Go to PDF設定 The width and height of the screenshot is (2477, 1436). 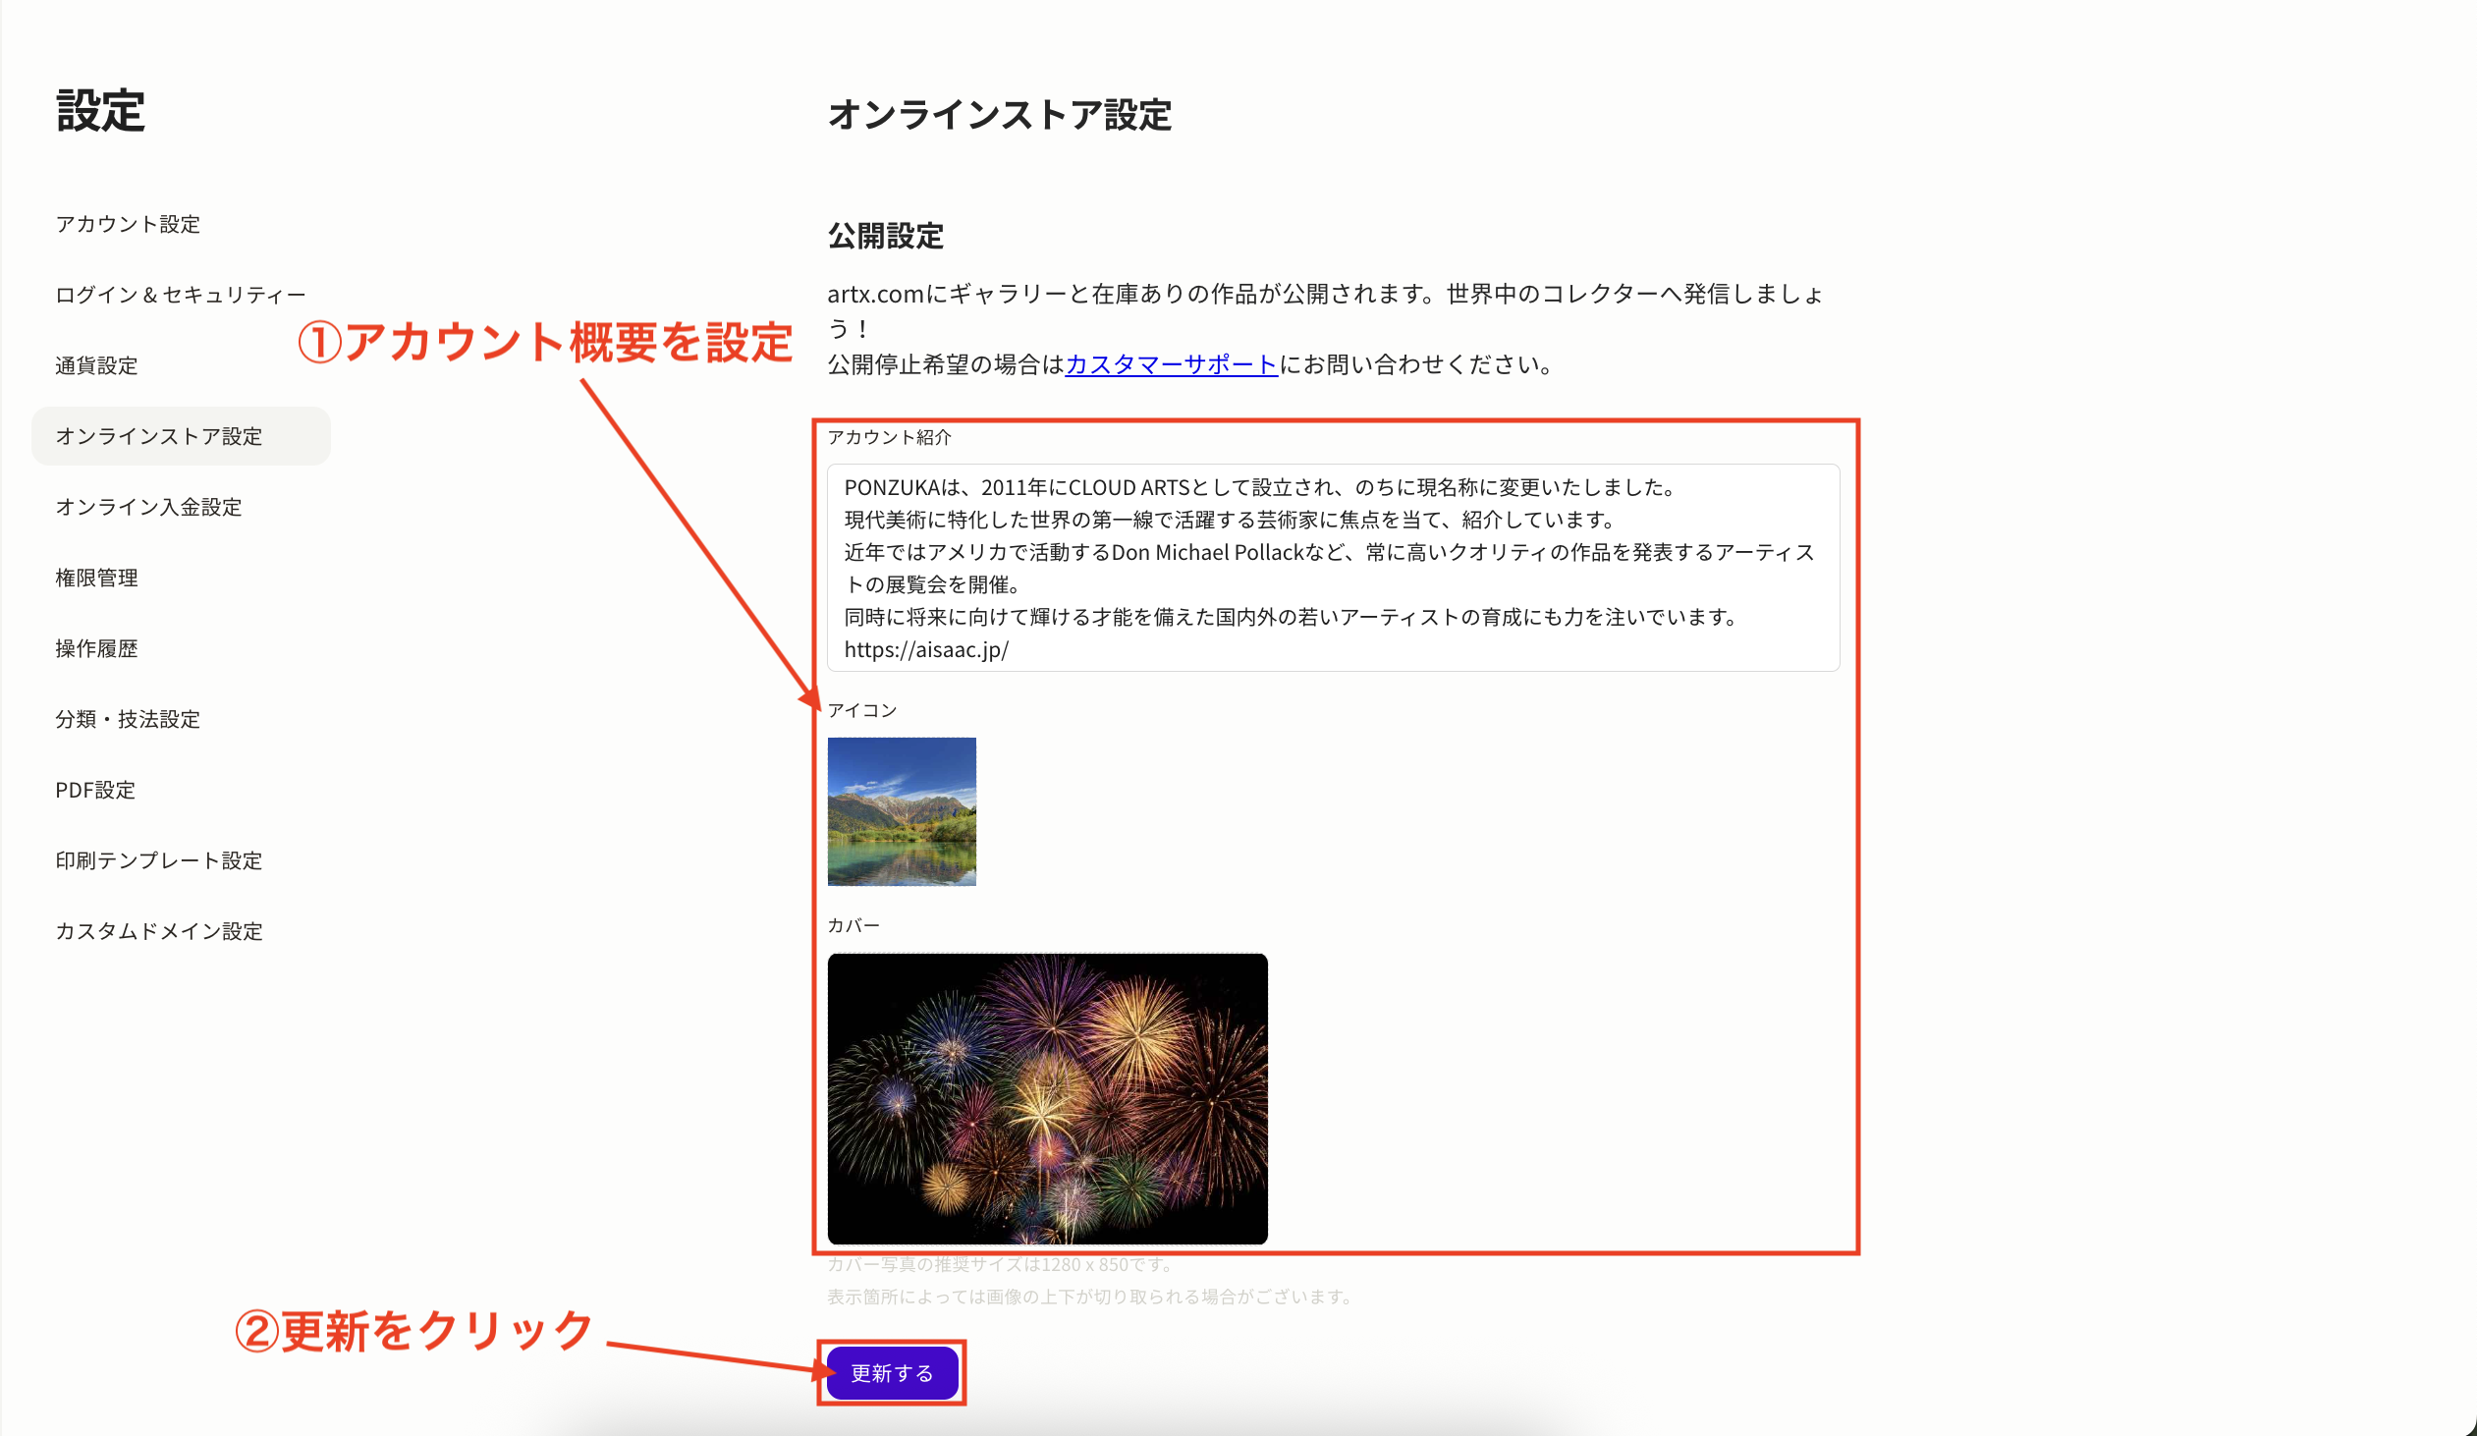(95, 791)
